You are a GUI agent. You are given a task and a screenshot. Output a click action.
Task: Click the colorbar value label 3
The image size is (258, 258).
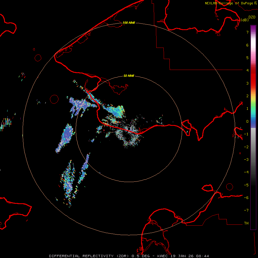point(247,83)
